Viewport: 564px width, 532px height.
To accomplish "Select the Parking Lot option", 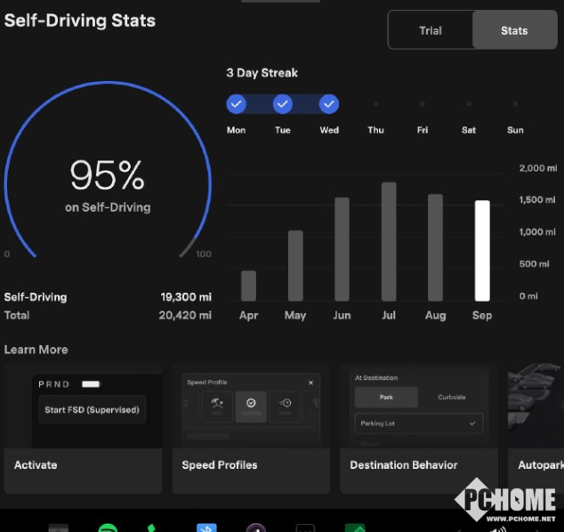I will (418, 423).
